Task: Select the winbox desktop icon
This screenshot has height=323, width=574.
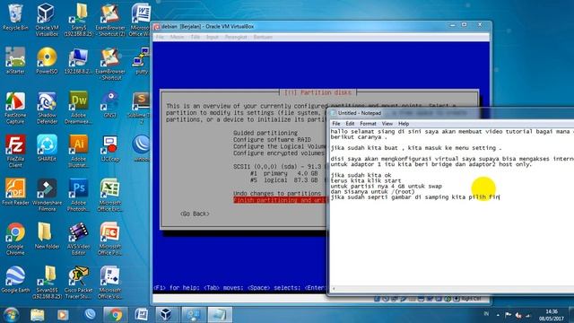Action: (142, 148)
